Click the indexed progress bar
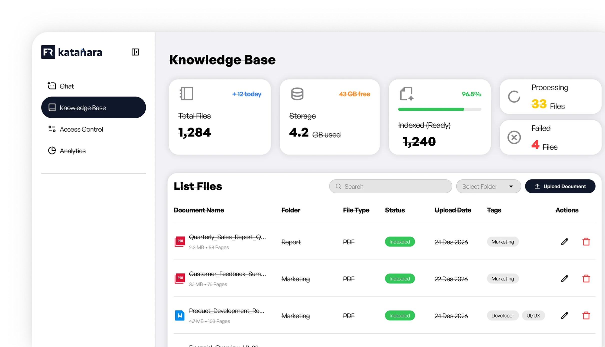The image size is (605, 347). (440, 109)
